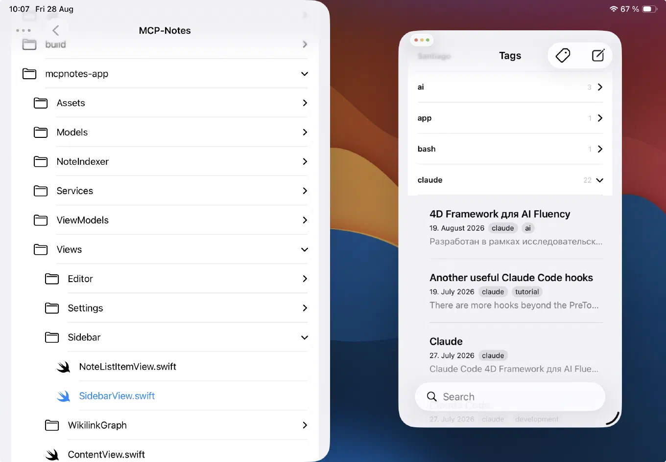Expand the Models folder chevron

tap(305, 132)
